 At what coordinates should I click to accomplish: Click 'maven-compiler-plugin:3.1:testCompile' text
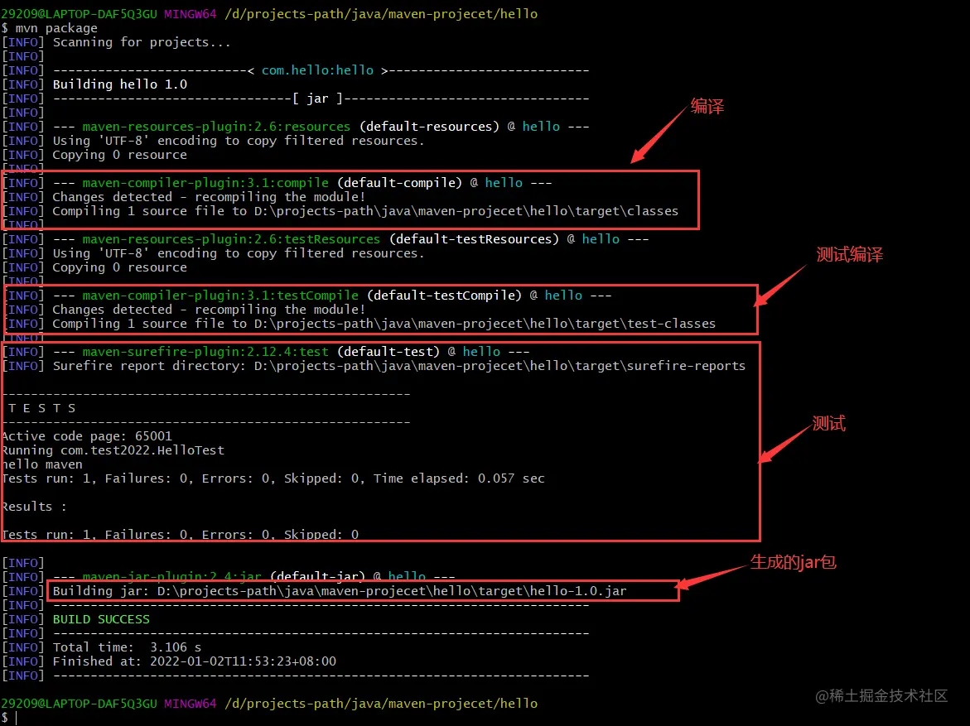click(220, 296)
